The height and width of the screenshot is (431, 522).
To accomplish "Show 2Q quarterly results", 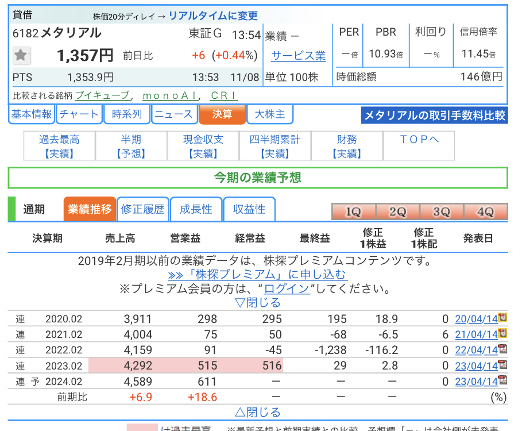I will 398,212.
